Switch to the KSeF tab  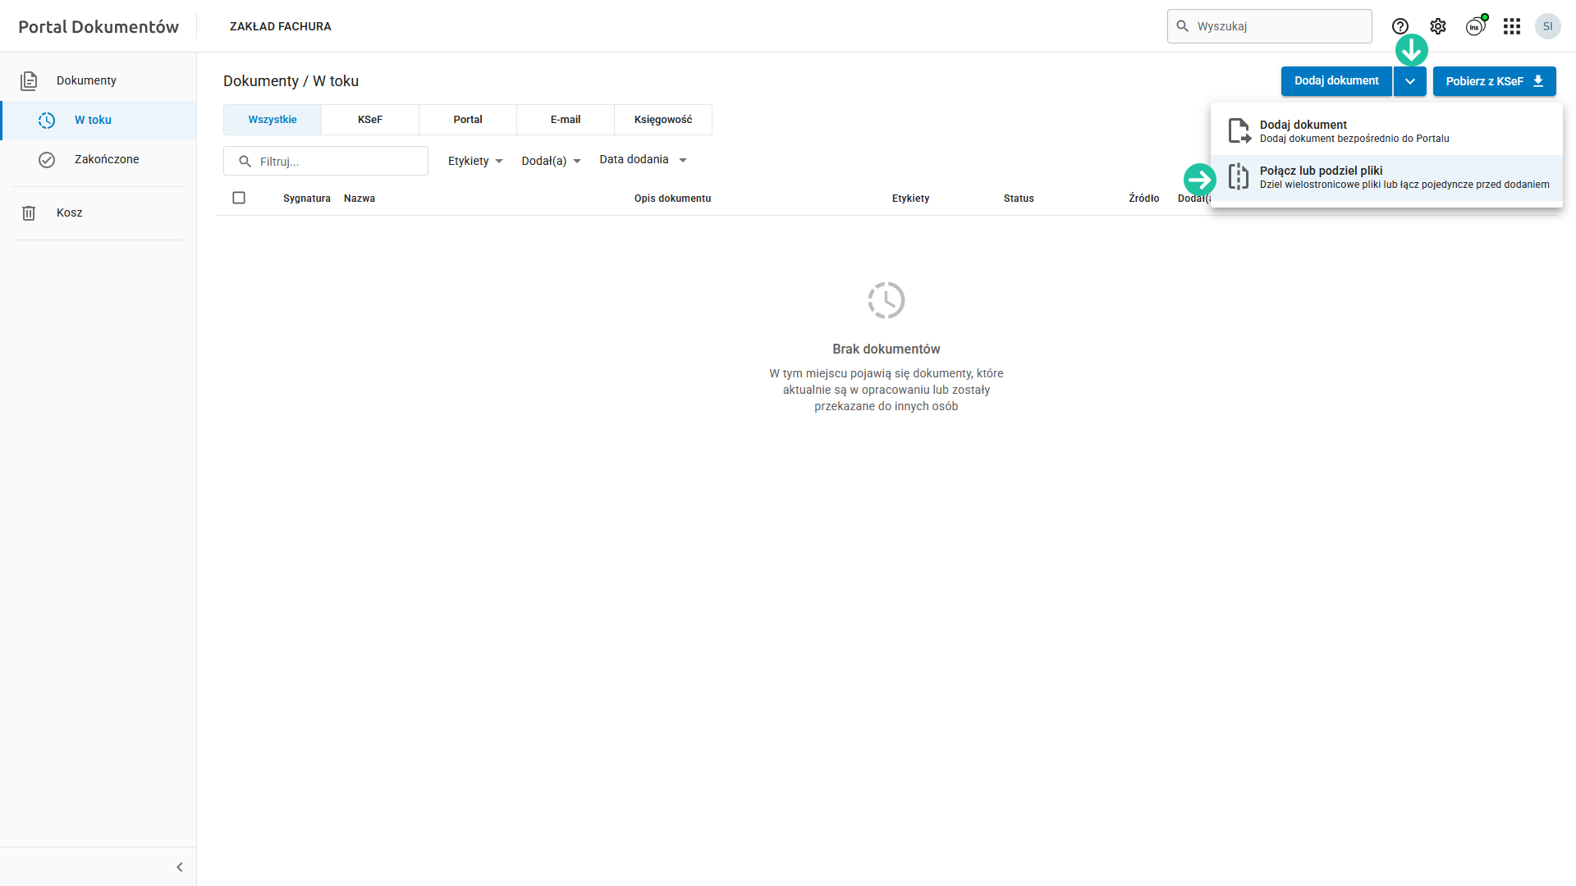tap(370, 120)
